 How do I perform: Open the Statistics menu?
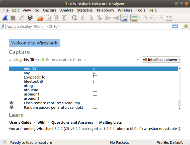point(85,10)
